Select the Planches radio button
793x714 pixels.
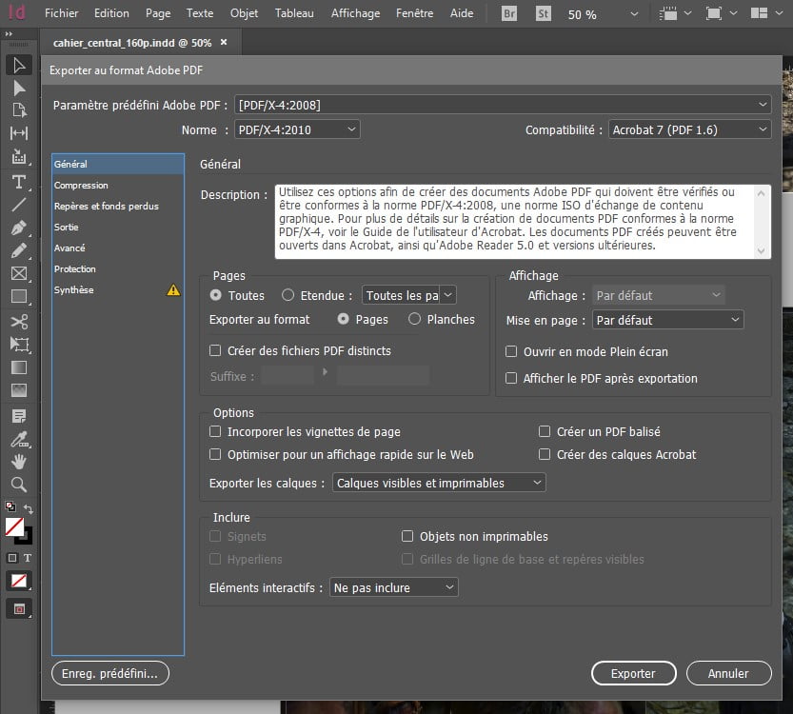pos(414,320)
